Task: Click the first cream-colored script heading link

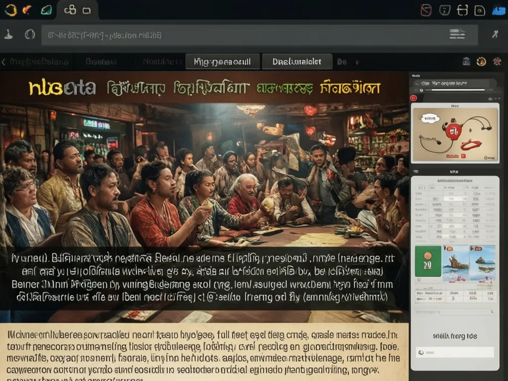Action: tap(136, 88)
